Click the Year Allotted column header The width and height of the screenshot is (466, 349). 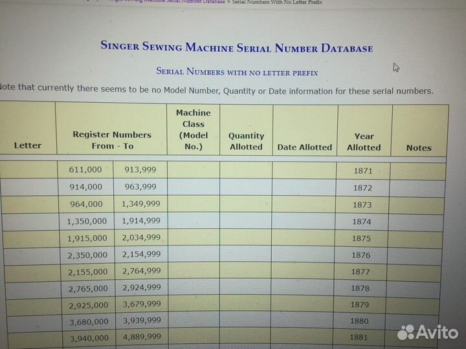click(364, 142)
